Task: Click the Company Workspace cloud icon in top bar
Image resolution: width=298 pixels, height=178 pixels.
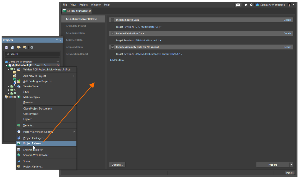Action: (257, 5)
